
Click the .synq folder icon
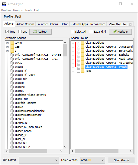click(x=12, y=43)
